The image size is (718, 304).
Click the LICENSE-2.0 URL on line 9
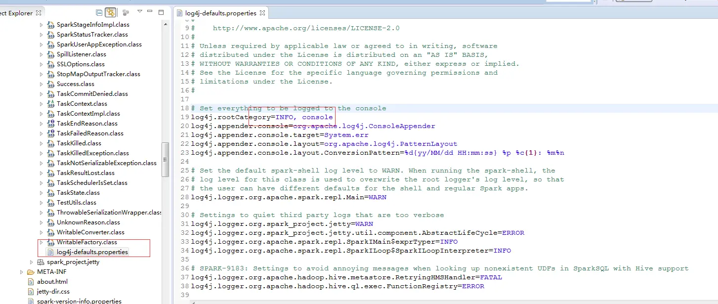tap(306, 28)
